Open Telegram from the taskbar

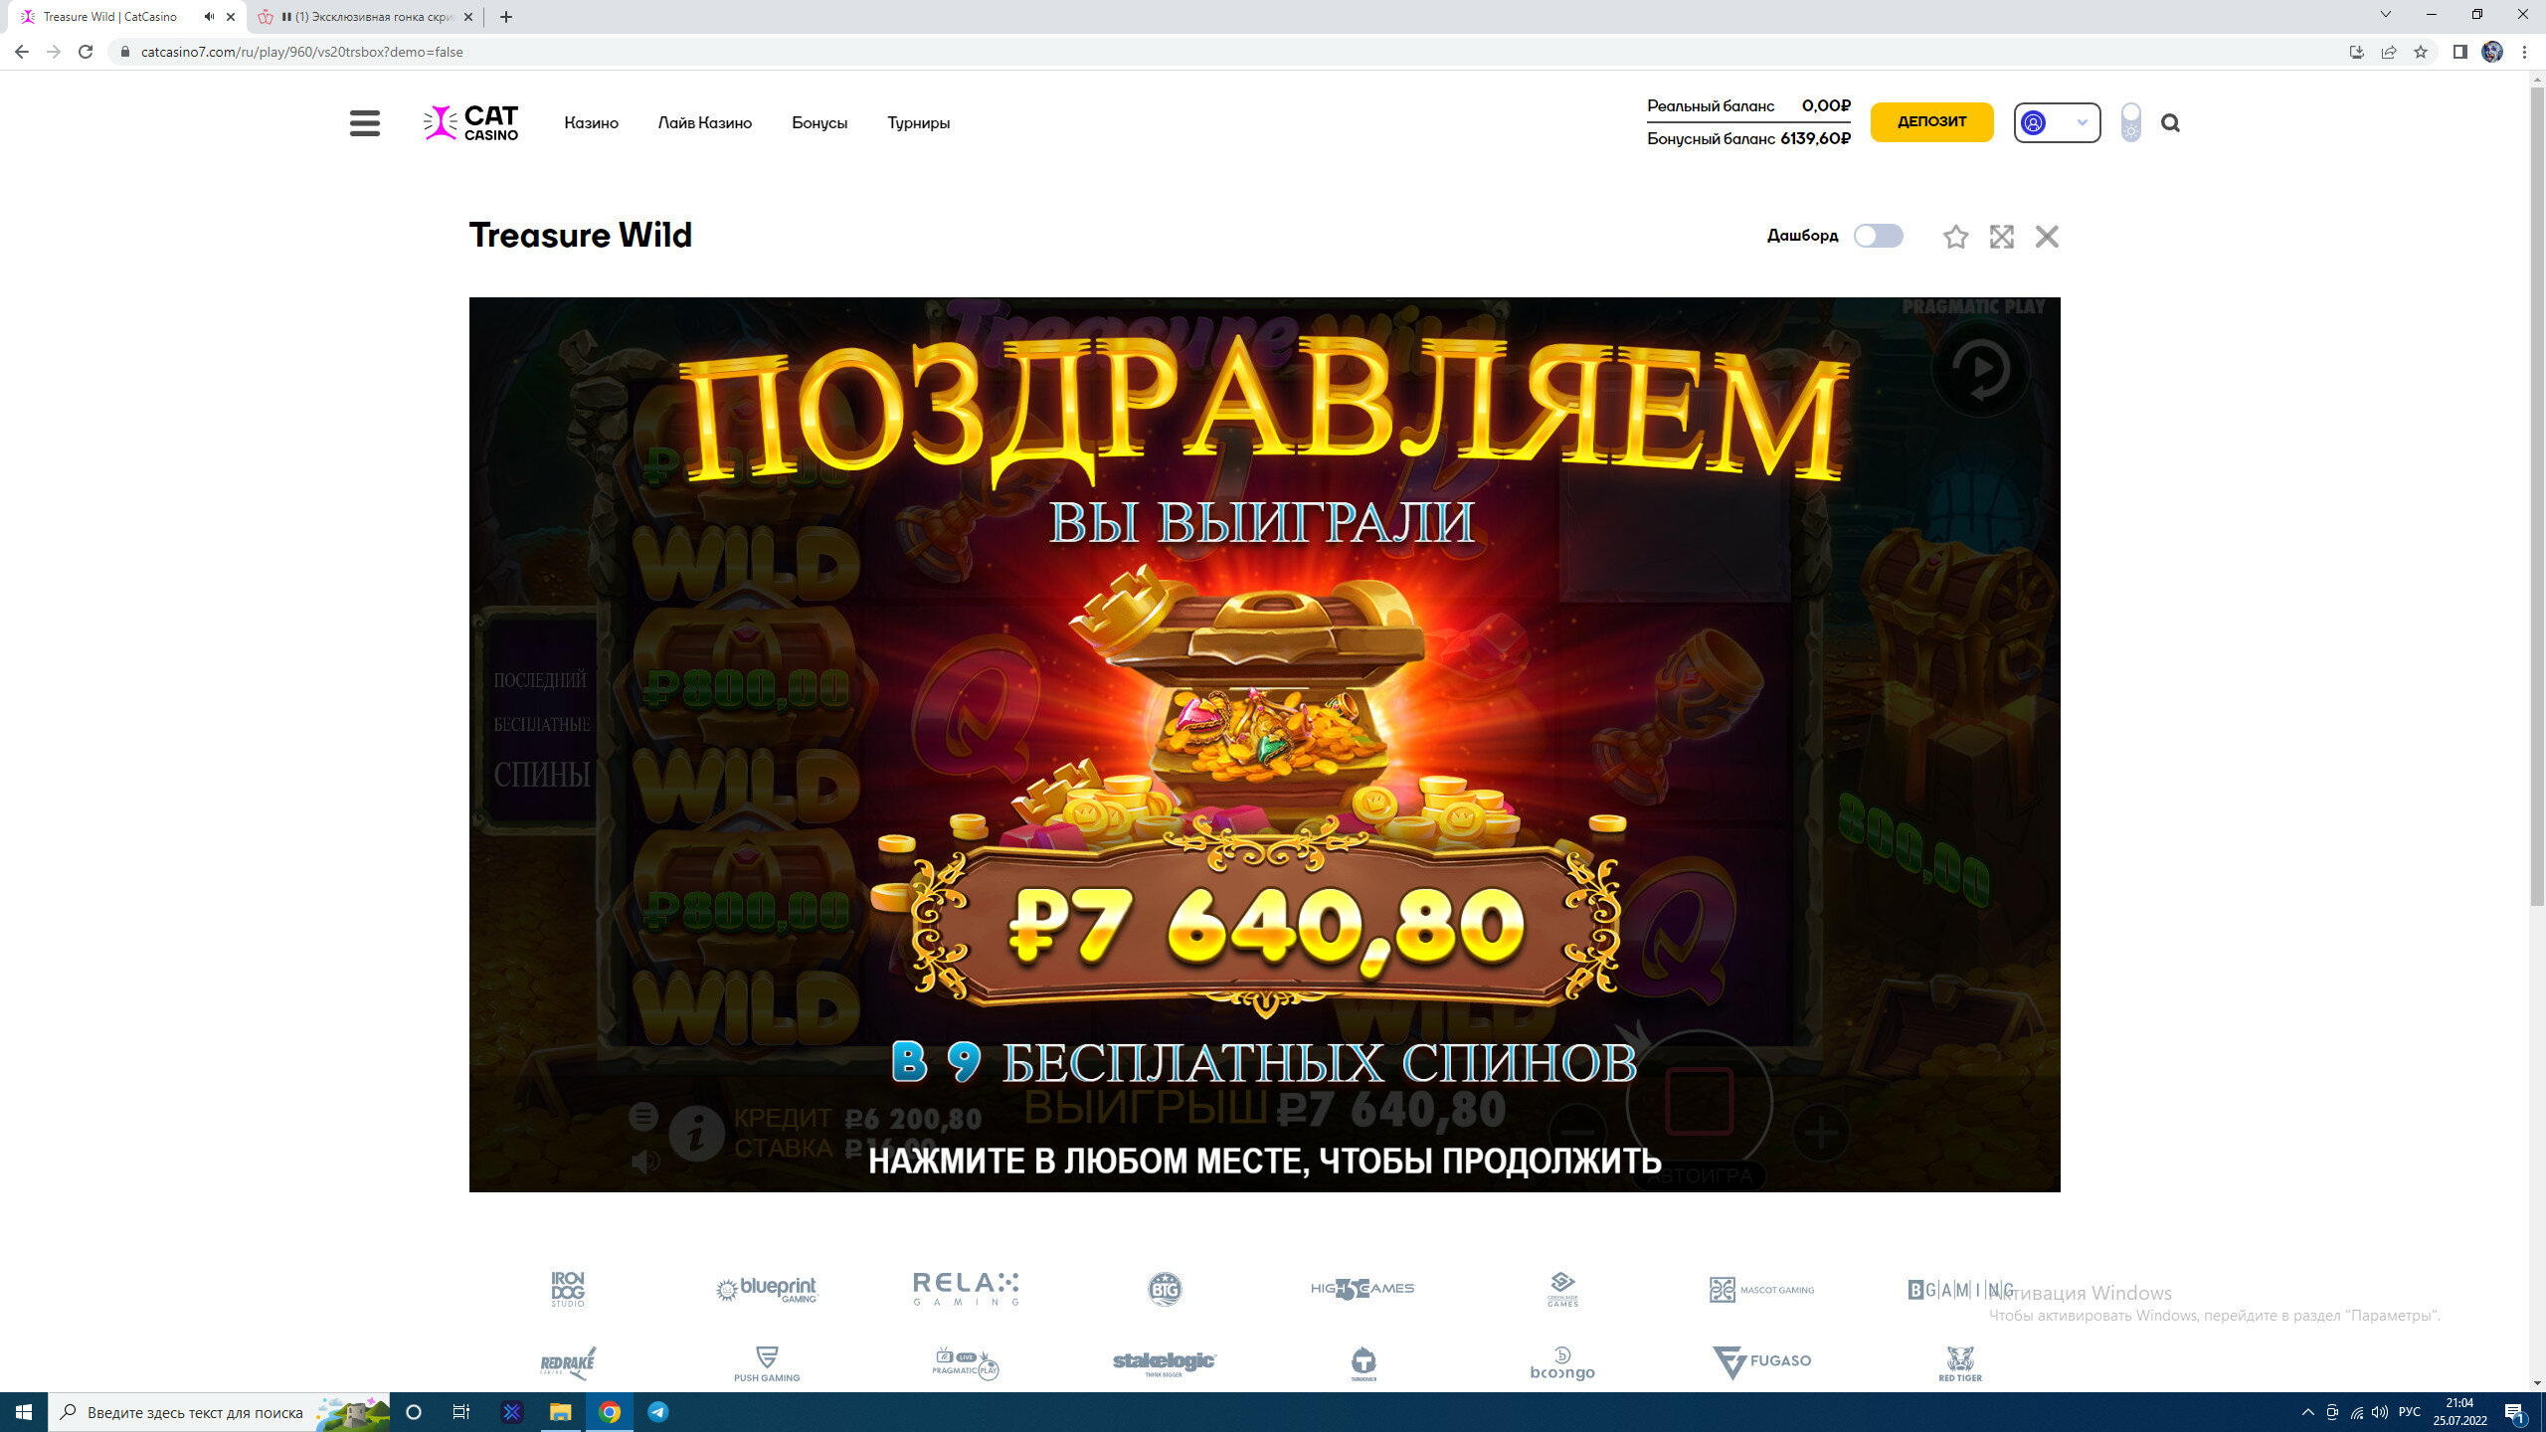coord(658,1412)
